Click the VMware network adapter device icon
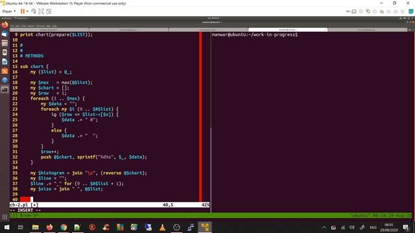The width and height of the screenshot is (415, 233). tap(368, 12)
